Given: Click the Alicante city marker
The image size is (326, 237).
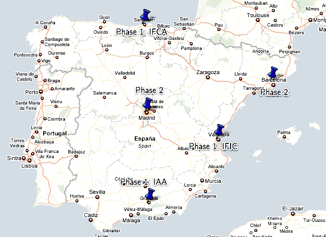Looking at the screenshot, I should (x=216, y=171).
